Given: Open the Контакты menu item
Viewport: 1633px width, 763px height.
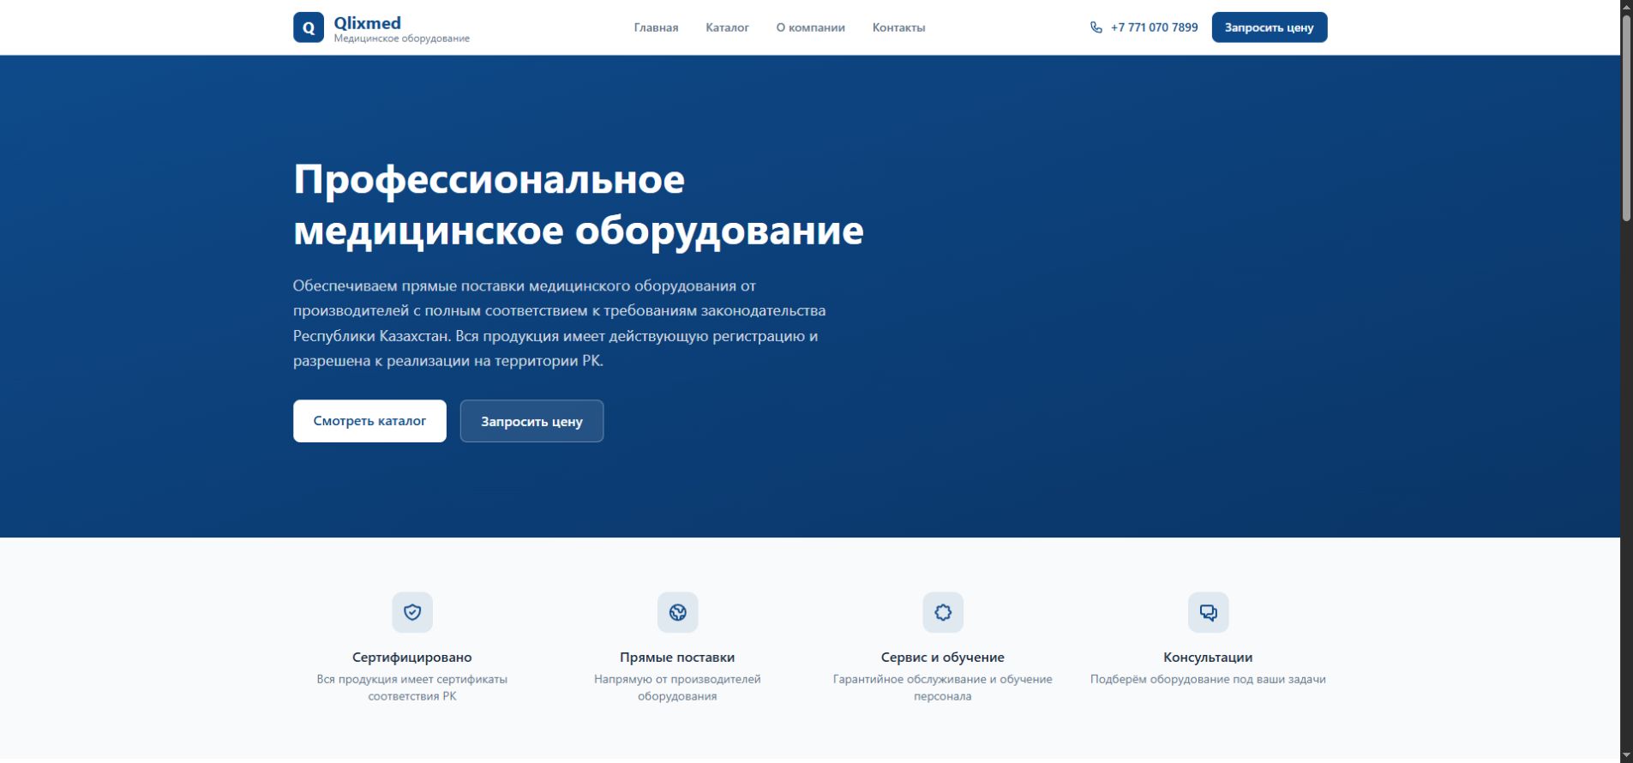Looking at the screenshot, I should [x=898, y=27].
